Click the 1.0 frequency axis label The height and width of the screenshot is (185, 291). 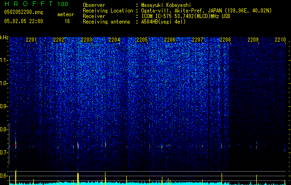pos(4,83)
